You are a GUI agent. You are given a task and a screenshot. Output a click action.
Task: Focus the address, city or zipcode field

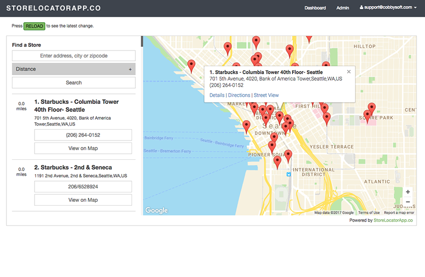point(74,56)
